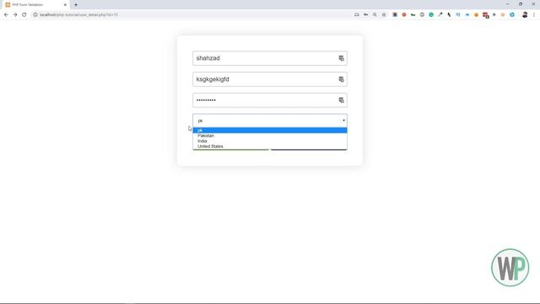
Task: Click autofill icon in password field
Action: click(341, 100)
